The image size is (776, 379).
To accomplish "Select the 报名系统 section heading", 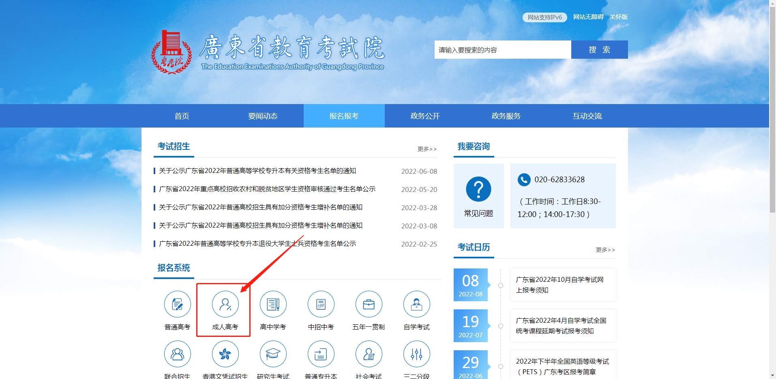I will (174, 268).
